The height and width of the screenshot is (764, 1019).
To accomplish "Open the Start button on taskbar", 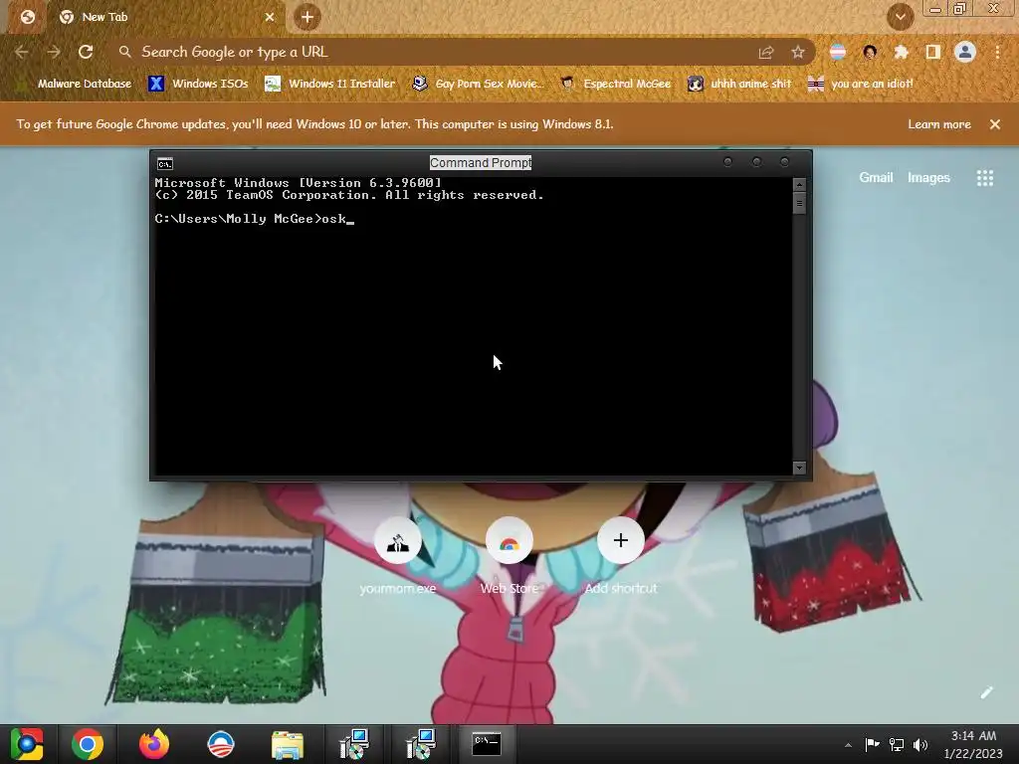I will pyautogui.click(x=27, y=744).
